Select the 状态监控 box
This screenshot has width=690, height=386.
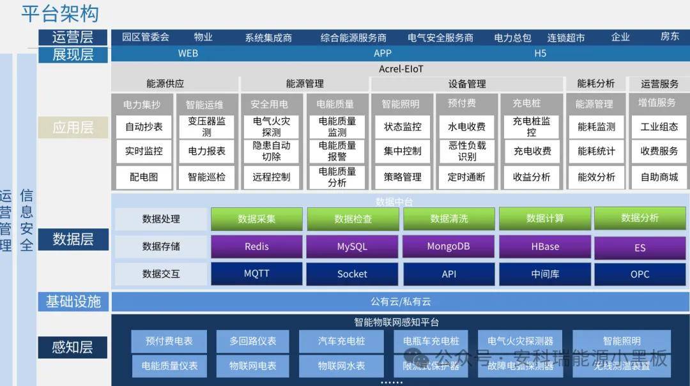[x=402, y=126]
